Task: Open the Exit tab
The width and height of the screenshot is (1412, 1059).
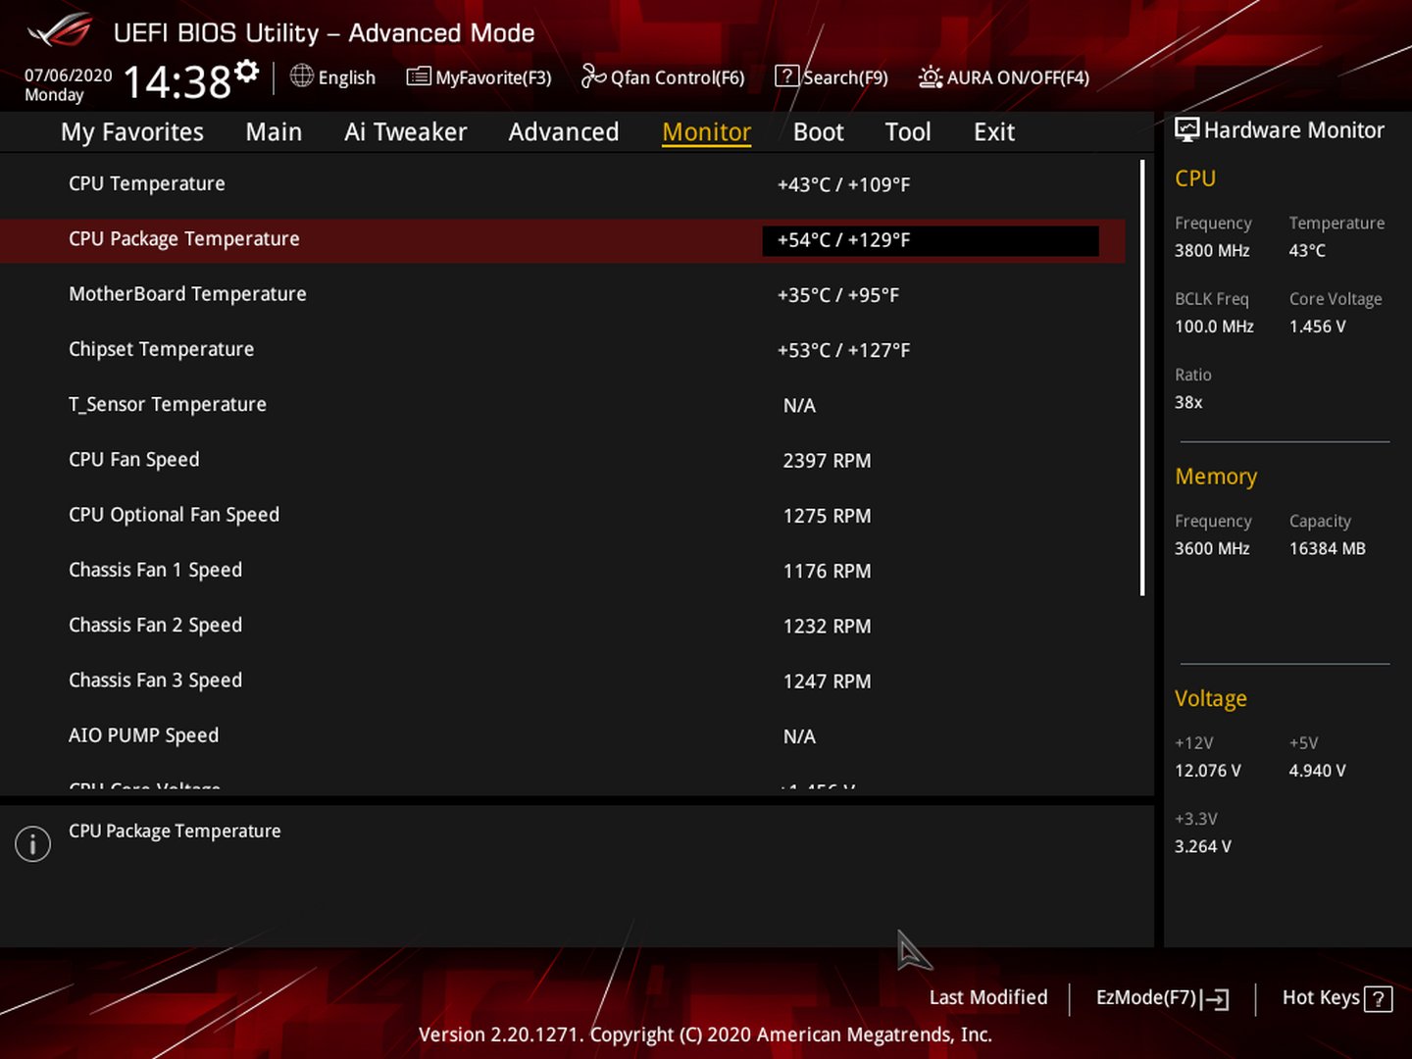Action: tap(994, 132)
